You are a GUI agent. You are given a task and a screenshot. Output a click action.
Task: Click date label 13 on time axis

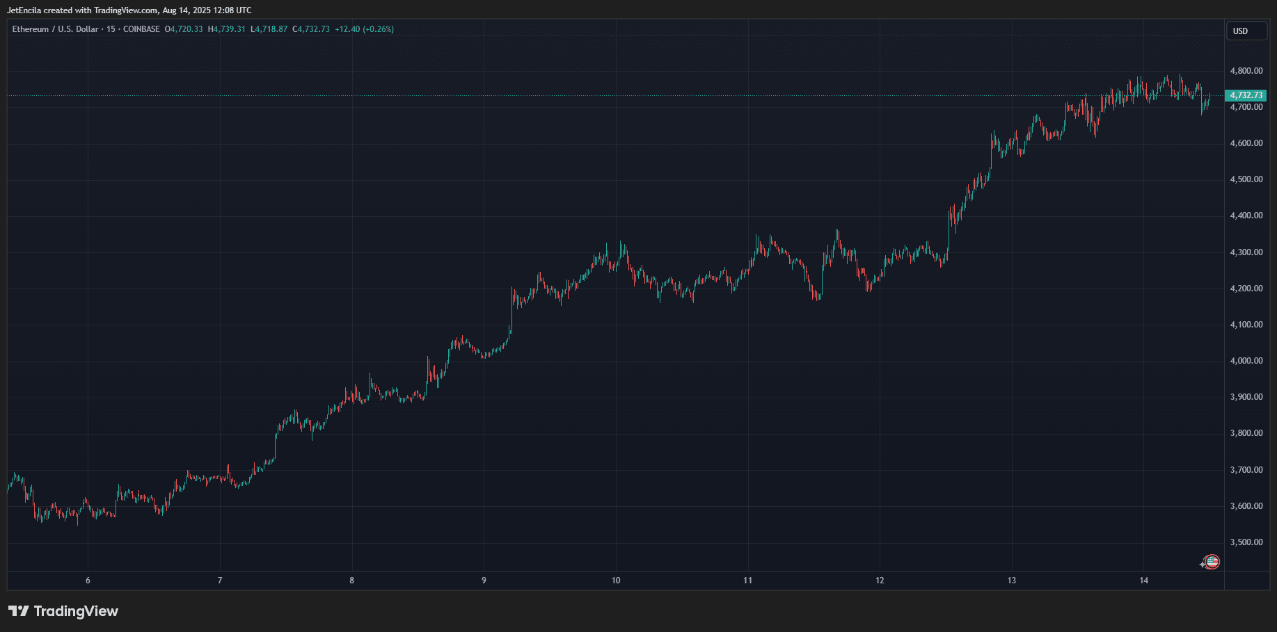point(1012,581)
